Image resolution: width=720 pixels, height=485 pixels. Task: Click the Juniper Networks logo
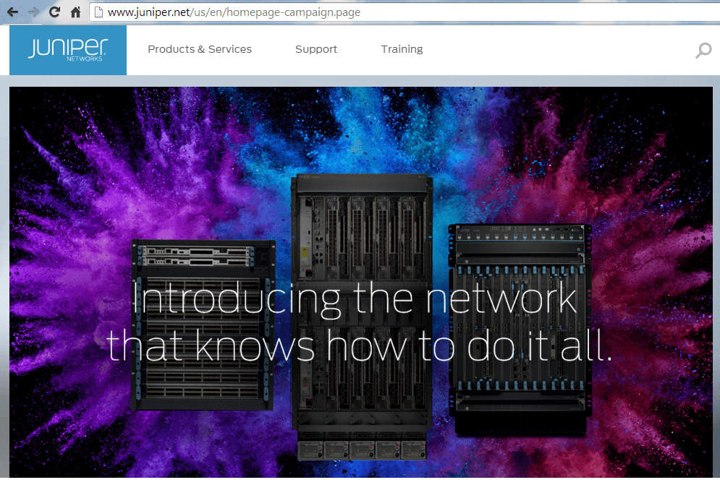(67, 49)
